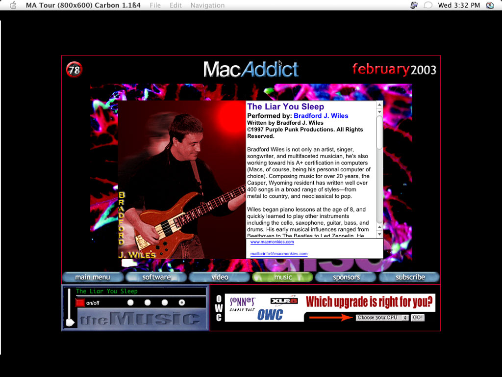The height and width of the screenshot is (377, 502).
Task: Open the Edit menu
Action: [x=176, y=5]
